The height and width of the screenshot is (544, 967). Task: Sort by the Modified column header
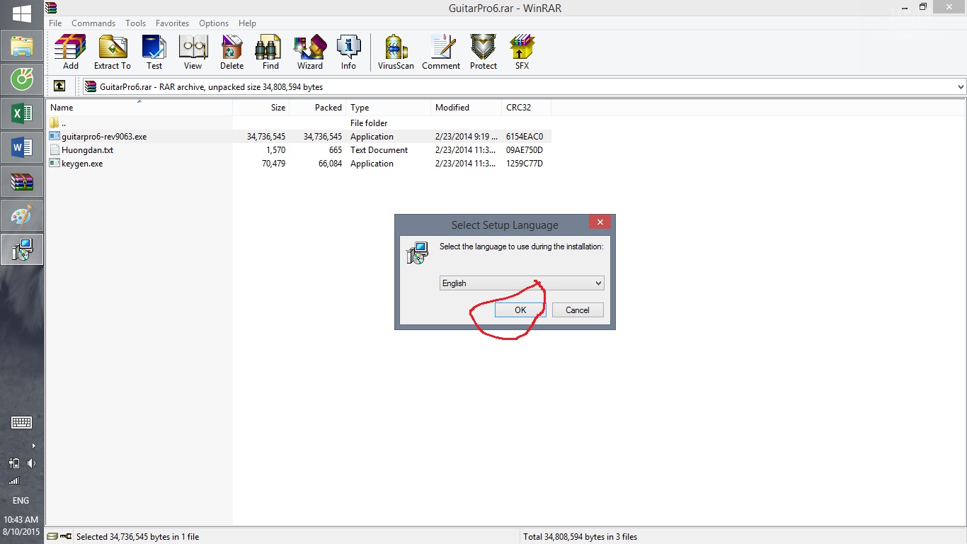[x=467, y=108]
